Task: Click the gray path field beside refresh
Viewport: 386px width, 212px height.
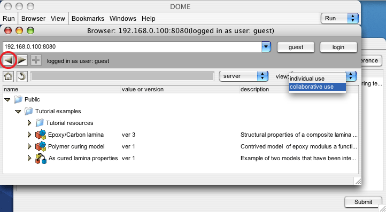Action: [122, 76]
